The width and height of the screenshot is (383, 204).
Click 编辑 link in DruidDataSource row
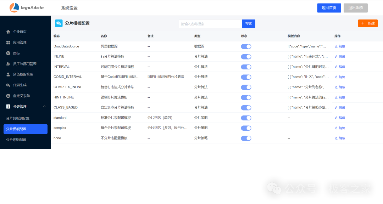342,46
